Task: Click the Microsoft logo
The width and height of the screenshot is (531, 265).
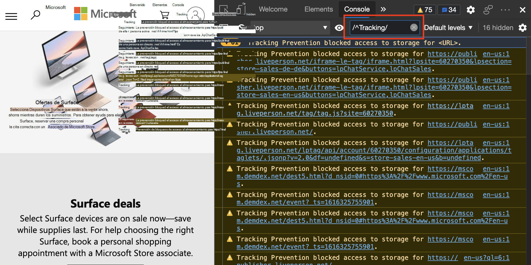Action: (x=105, y=14)
